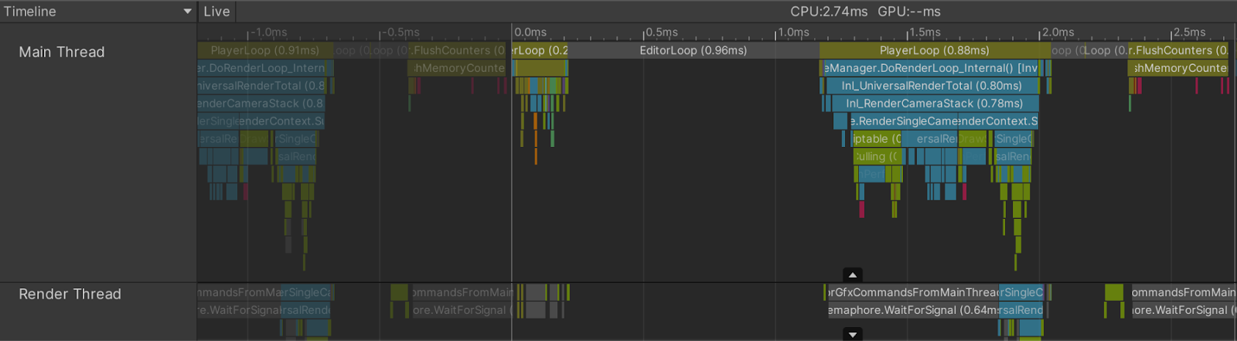This screenshot has height=341, width=1237.
Task: Select the yellow-green Culling sample block
Action: pyautogui.click(x=877, y=157)
